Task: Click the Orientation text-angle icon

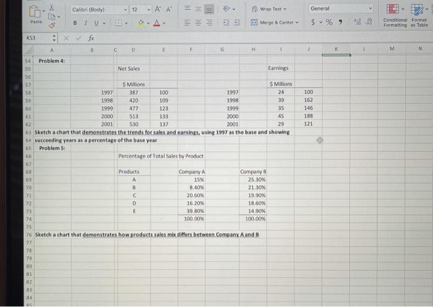Action: point(226,9)
